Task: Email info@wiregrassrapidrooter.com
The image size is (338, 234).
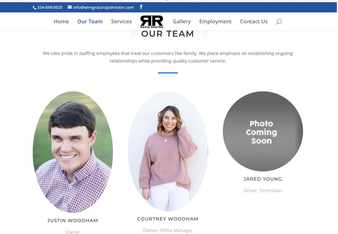Action: 103,7
